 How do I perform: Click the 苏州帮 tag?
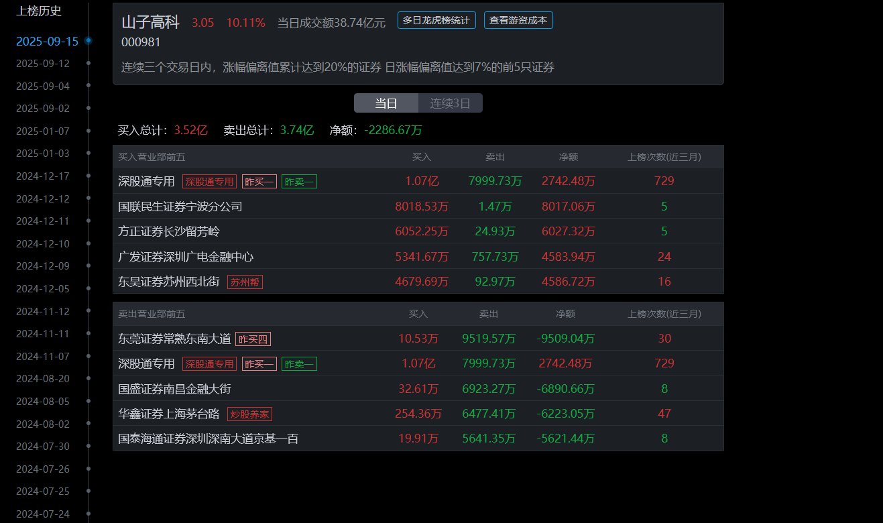pyautogui.click(x=245, y=282)
